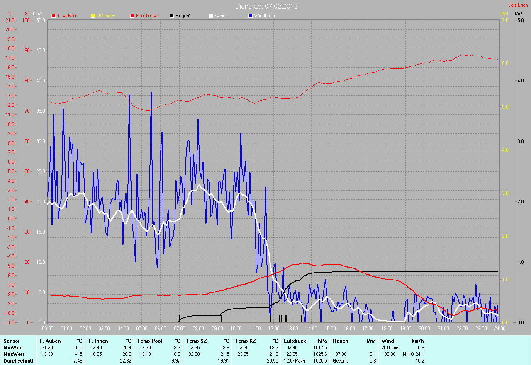Image resolution: width=531 pixels, height=365 pixels.
Task: Click the rain tick marker at 07:00
Action: coord(179,318)
